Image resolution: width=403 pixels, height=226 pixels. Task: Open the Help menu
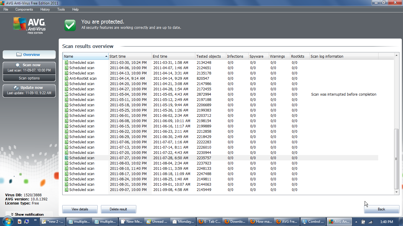(76, 9)
